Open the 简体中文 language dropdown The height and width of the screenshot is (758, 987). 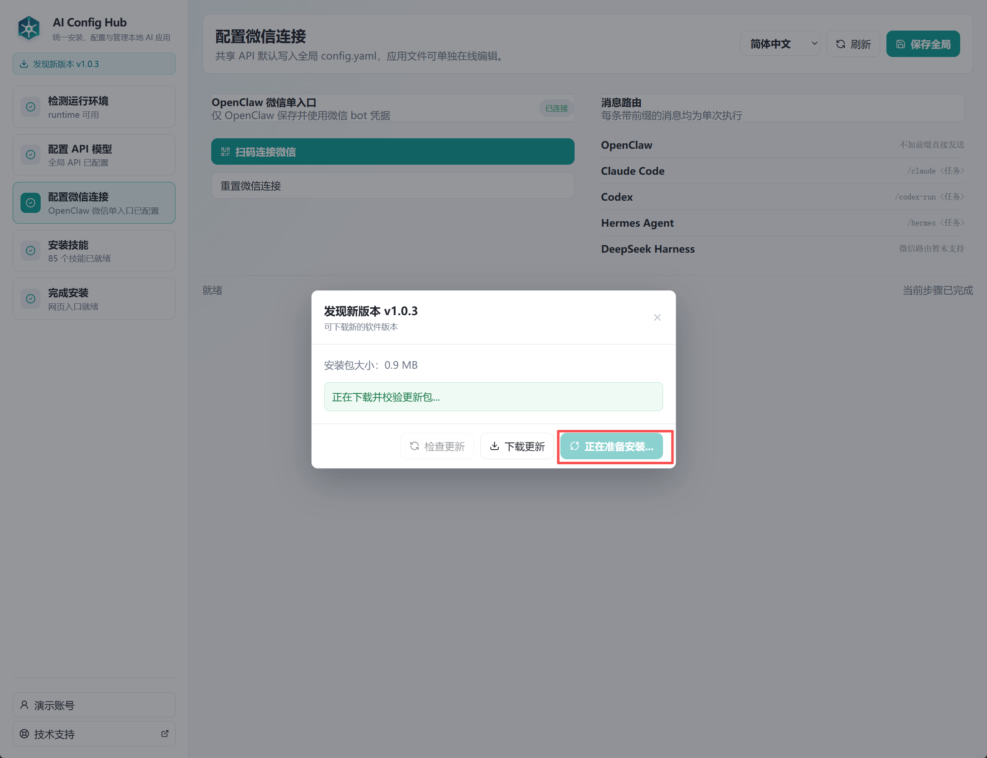coord(780,44)
